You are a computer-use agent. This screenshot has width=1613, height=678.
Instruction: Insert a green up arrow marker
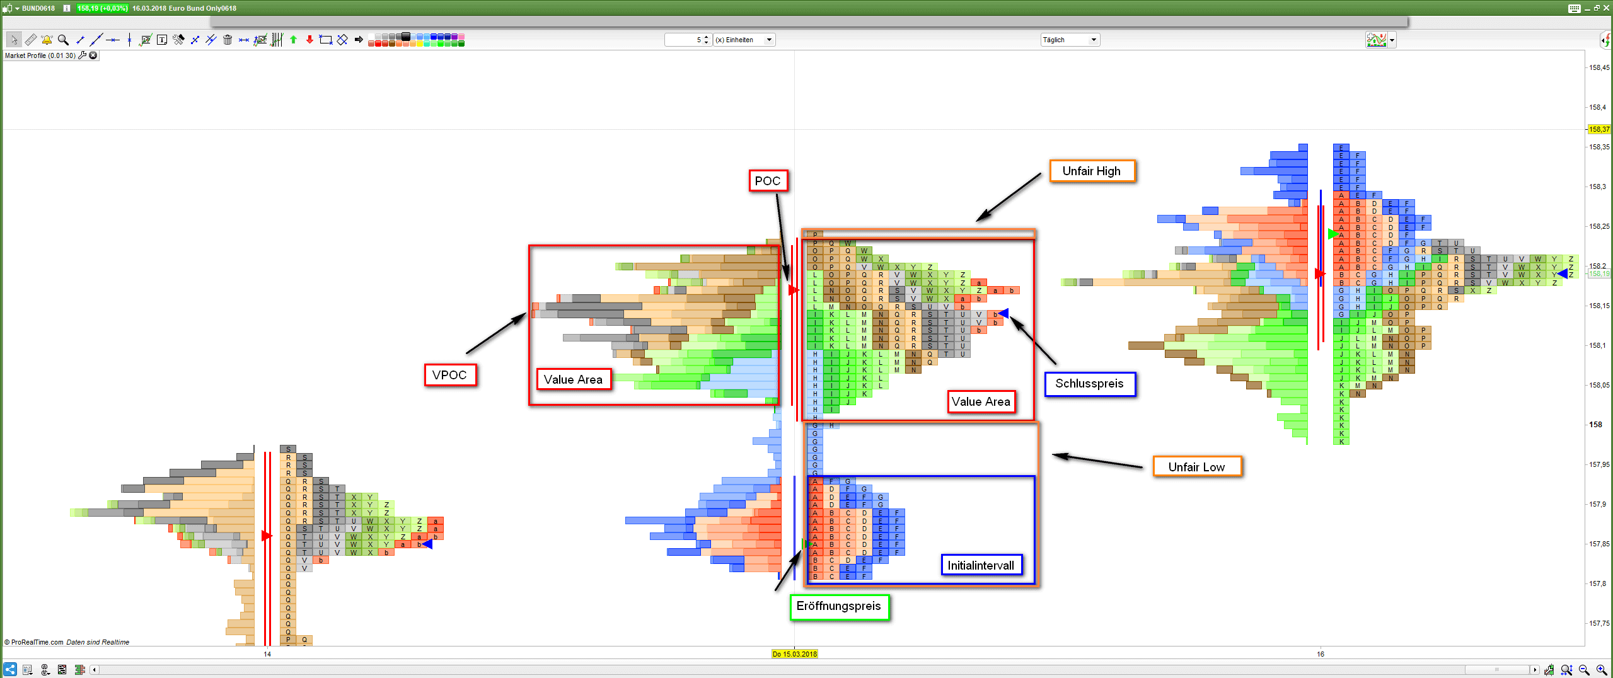(x=293, y=40)
